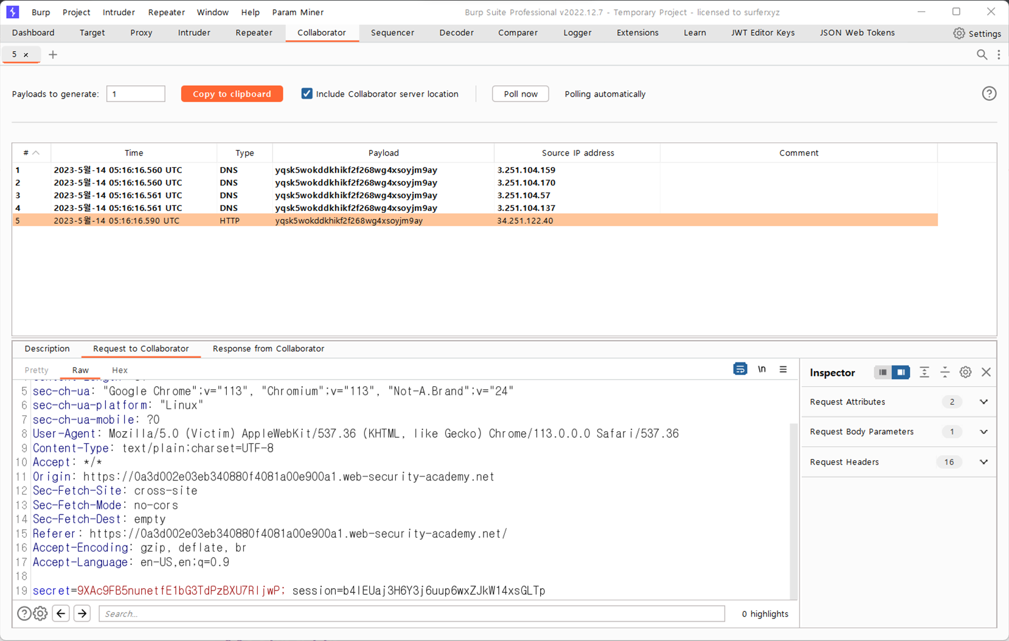
Task: Go to next search match arrow
Action: click(x=82, y=614)
